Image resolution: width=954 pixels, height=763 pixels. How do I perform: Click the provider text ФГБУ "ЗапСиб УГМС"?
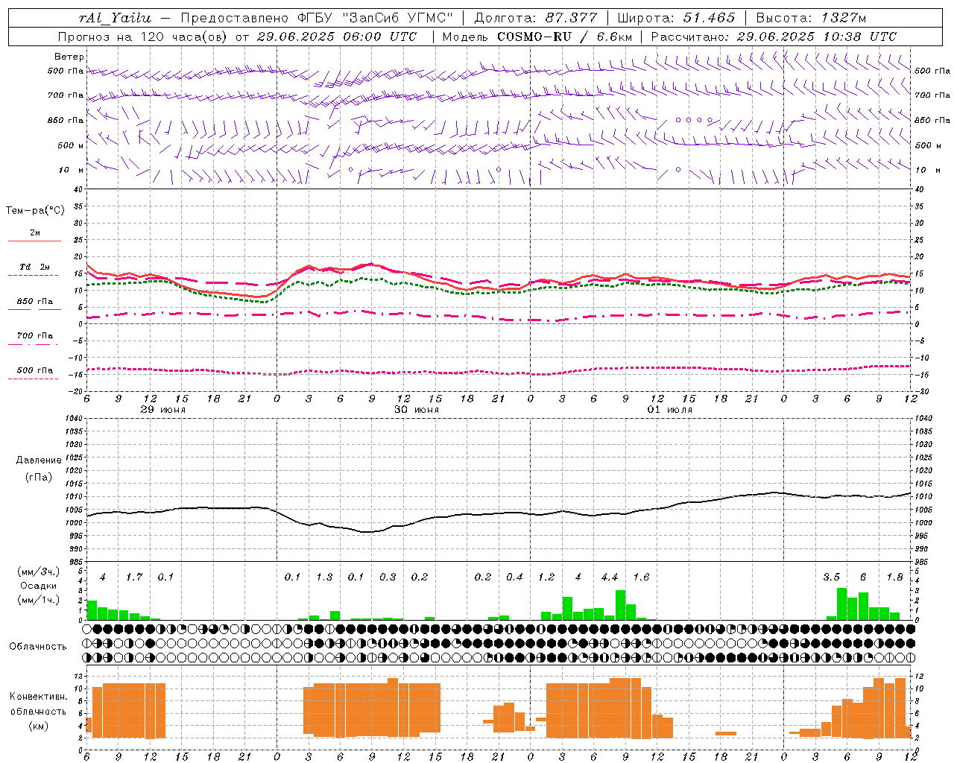click(x=376, y=18)
